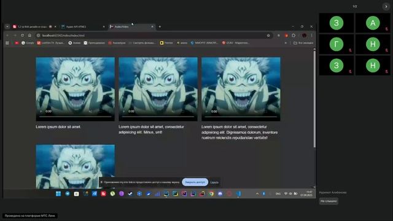The height and width of the screenshot is (221, 393).
Task: Play the first video
Action: tap(41, 111)
